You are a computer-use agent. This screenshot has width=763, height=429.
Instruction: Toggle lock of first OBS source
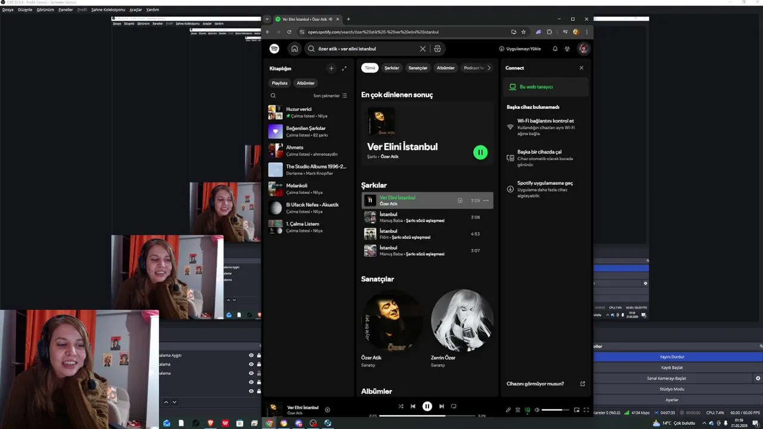pyautogui.click(x=259, y=355)
